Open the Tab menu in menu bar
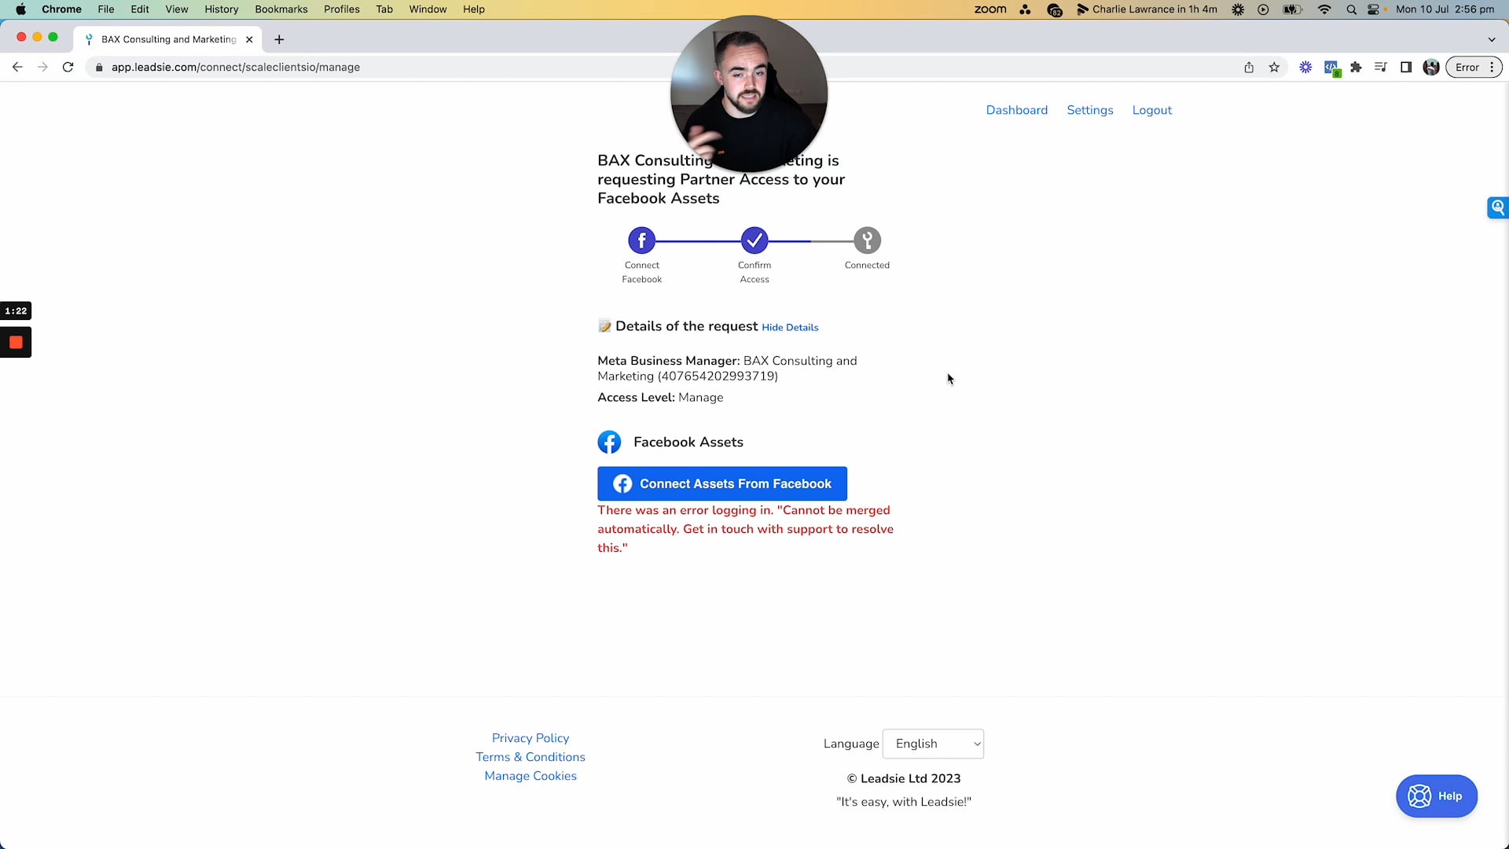Viewport: 1509px width, 849px height. click(x=384, y=9)
